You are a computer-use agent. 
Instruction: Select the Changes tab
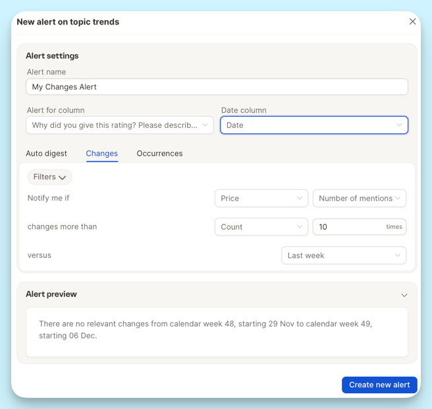coord(102,154)
